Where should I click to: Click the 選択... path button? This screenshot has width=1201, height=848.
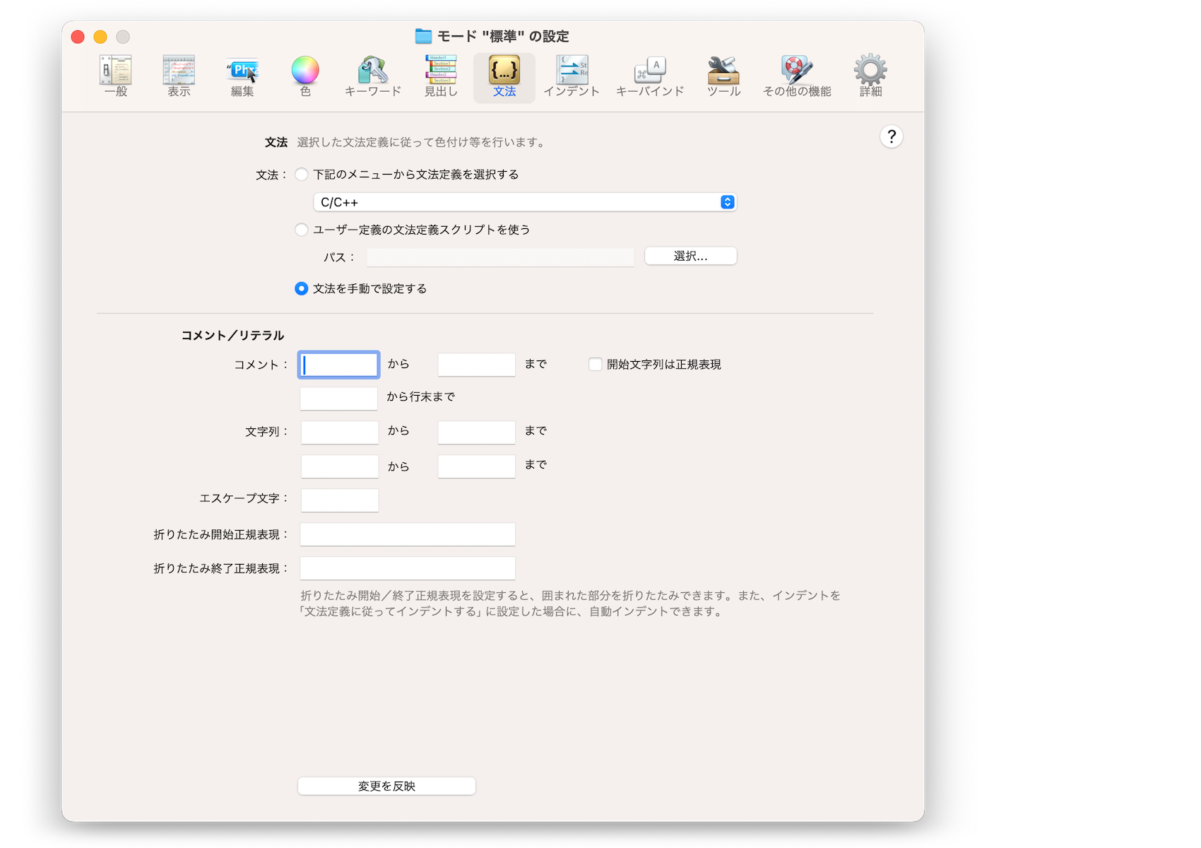coord(690,256)
